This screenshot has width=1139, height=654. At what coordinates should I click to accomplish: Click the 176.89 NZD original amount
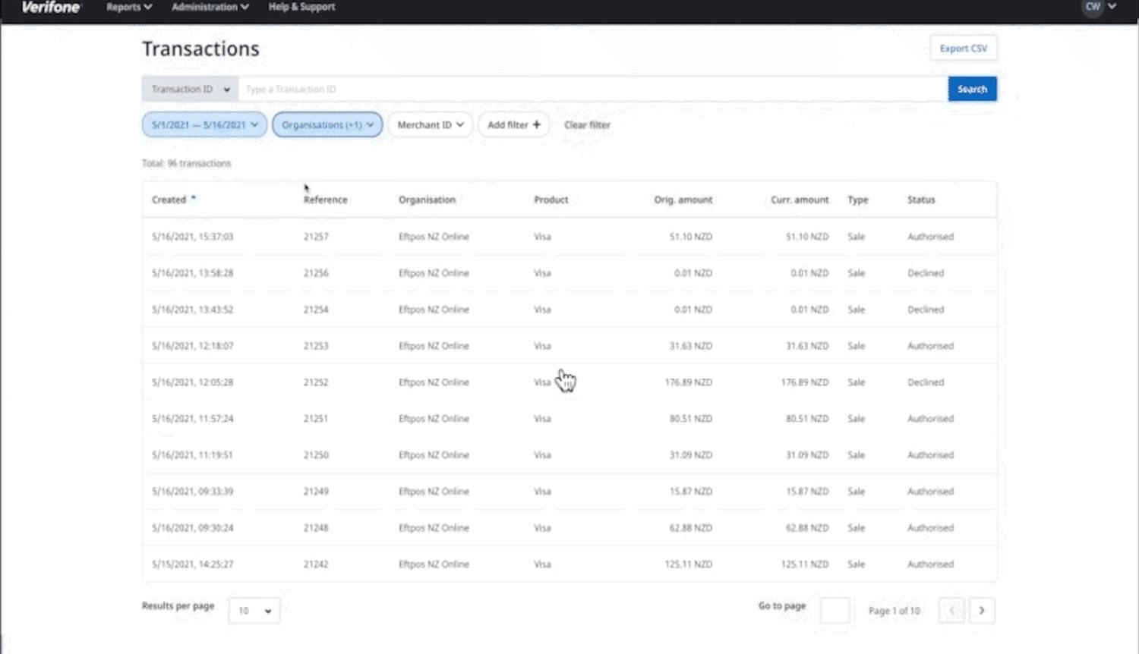tap(689, 382)
